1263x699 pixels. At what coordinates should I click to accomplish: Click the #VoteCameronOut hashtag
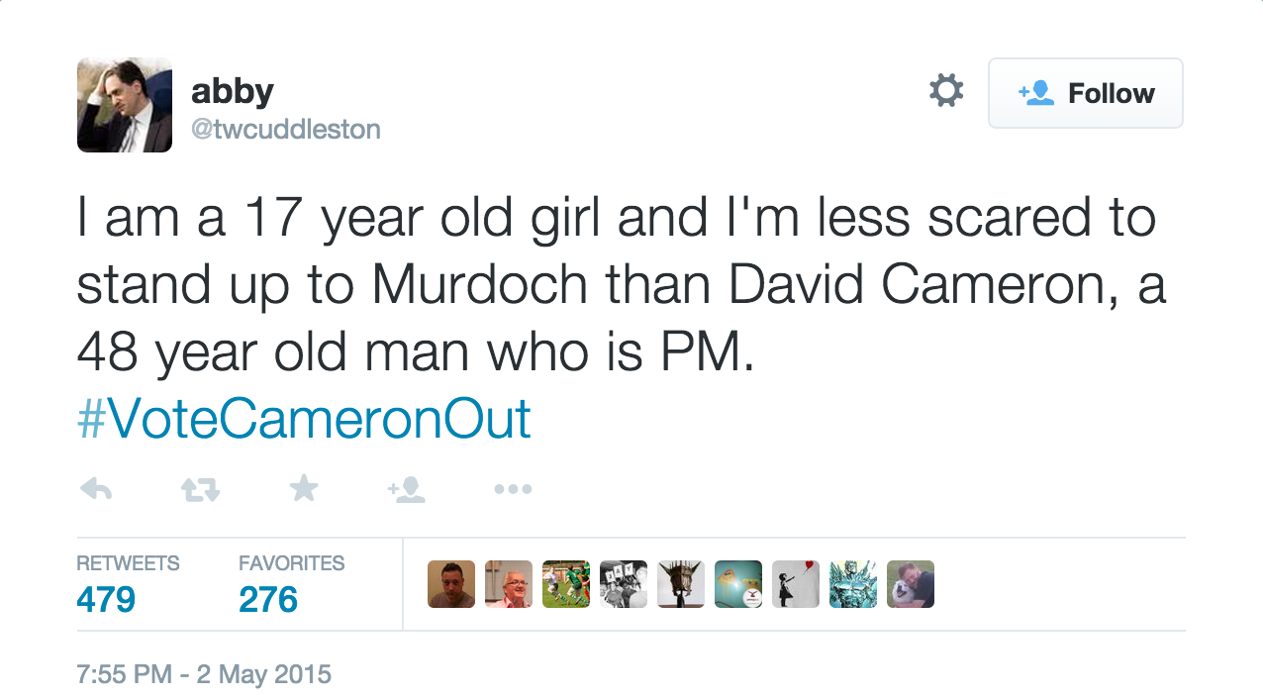pos(304,419)
